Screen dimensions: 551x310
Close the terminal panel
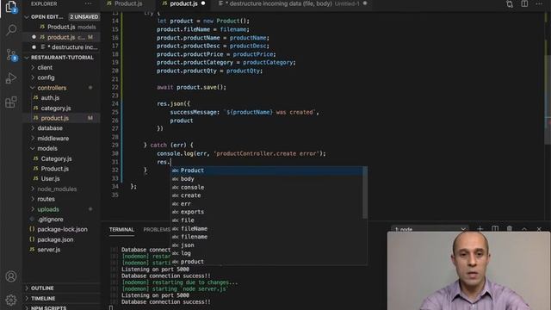tap(539, 229)
